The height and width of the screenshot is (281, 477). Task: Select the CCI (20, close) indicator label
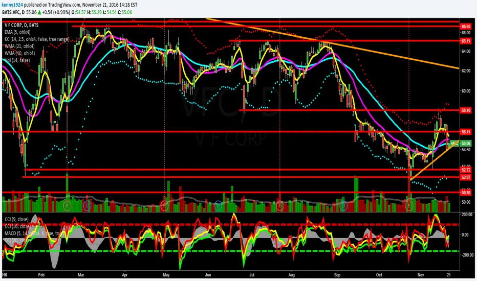[17, 240]
